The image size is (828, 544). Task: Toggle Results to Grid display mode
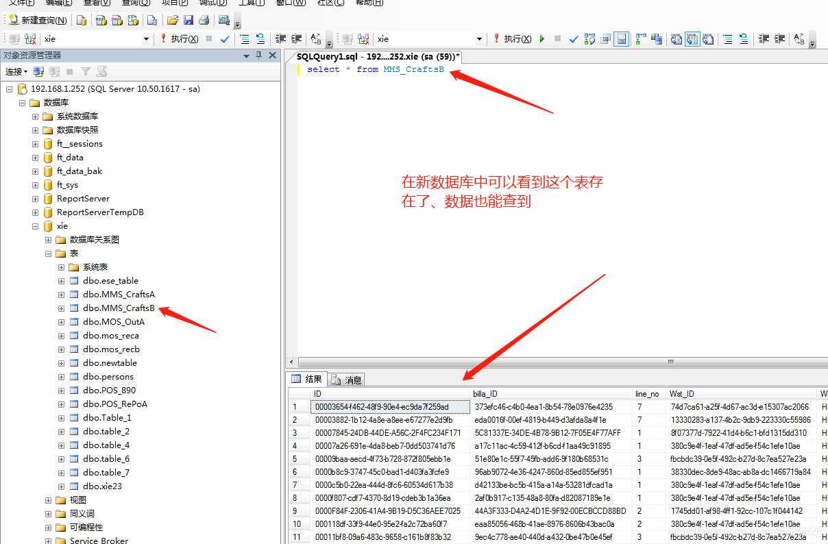[x=692, y=39]
